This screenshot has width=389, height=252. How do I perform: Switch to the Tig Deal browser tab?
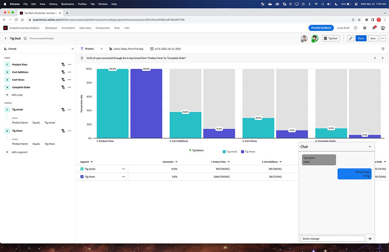39,13
